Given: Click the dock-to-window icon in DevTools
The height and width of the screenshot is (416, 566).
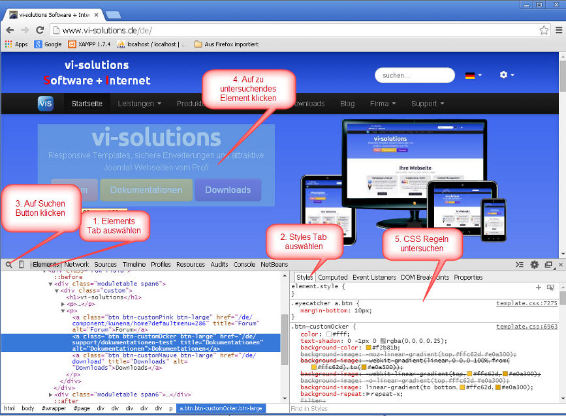Looking at the screenshot, I should coord(548,265).
